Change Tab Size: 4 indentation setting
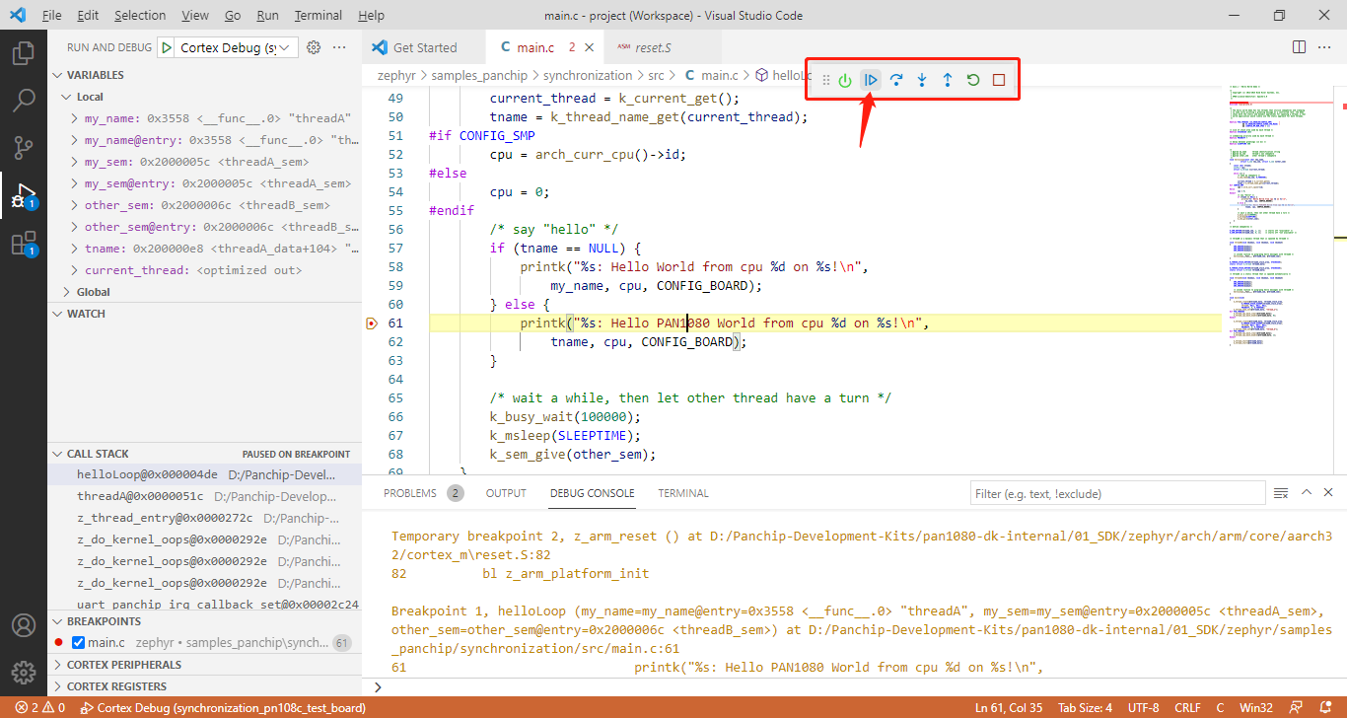Viewport: 1347px width, 718px height. (1085, 708)
